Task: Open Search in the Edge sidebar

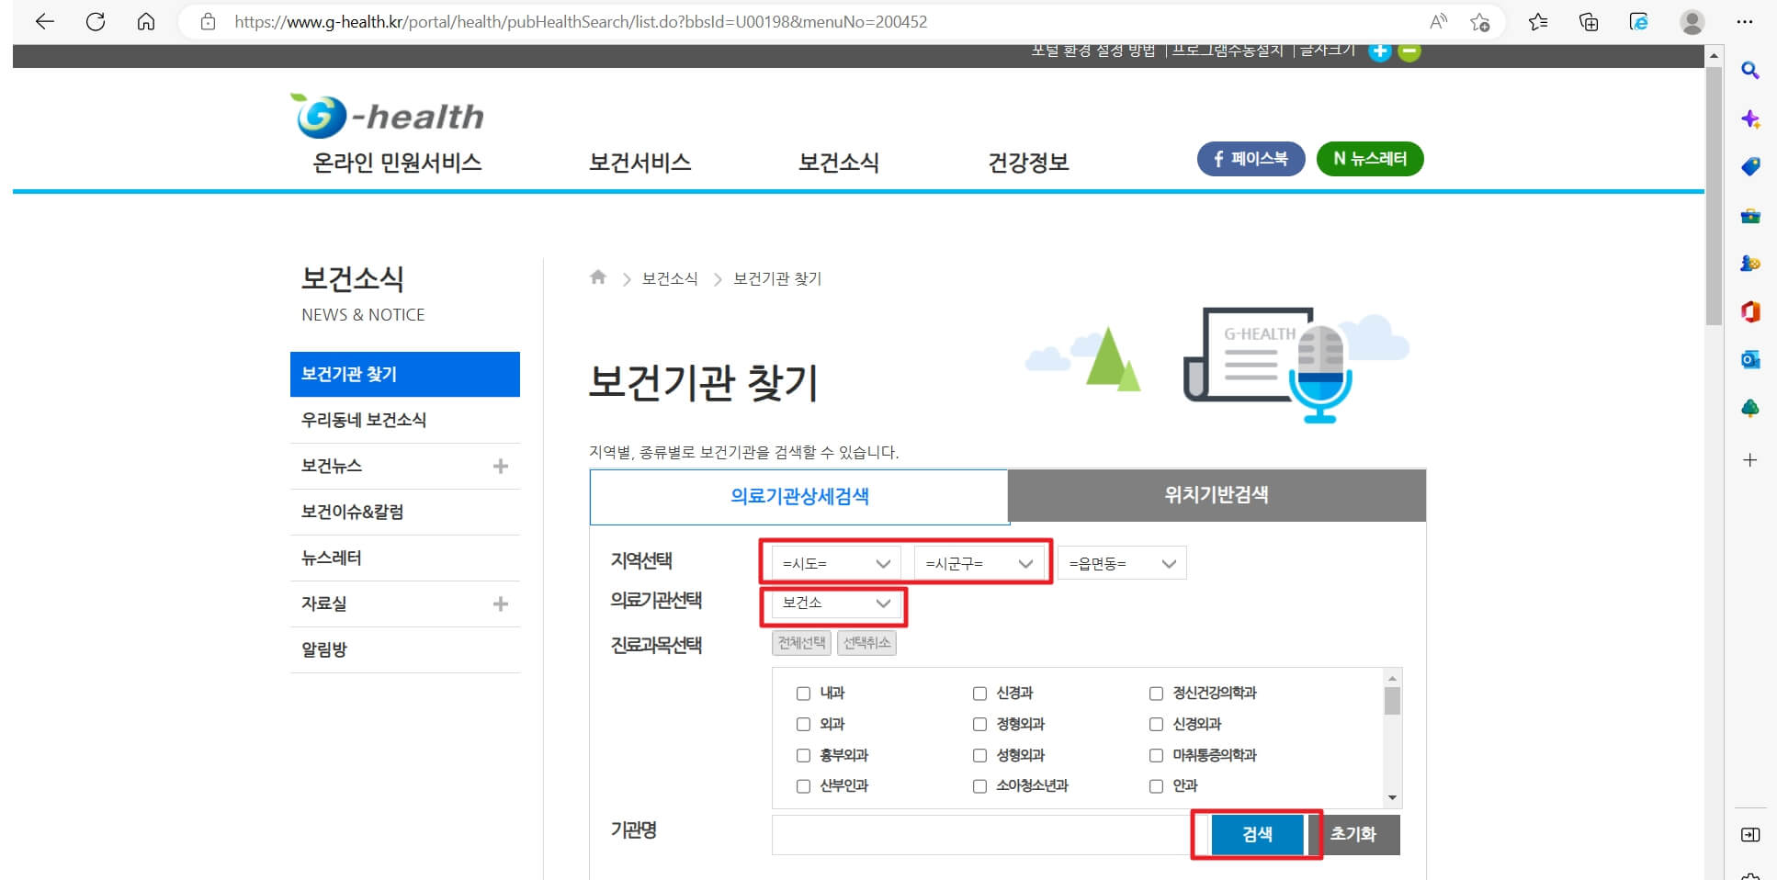Action: [1750, 71]
